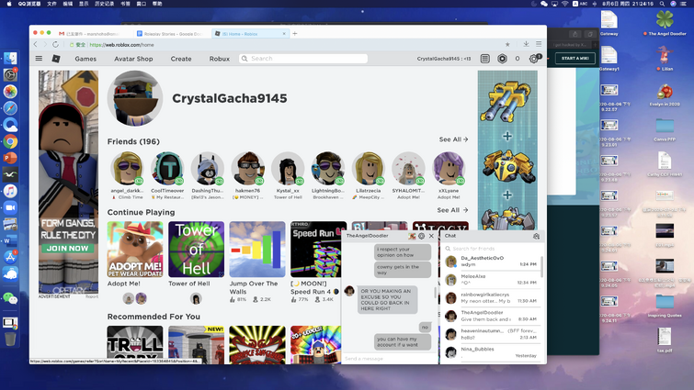Open the Avatar Shop tab

133,59
